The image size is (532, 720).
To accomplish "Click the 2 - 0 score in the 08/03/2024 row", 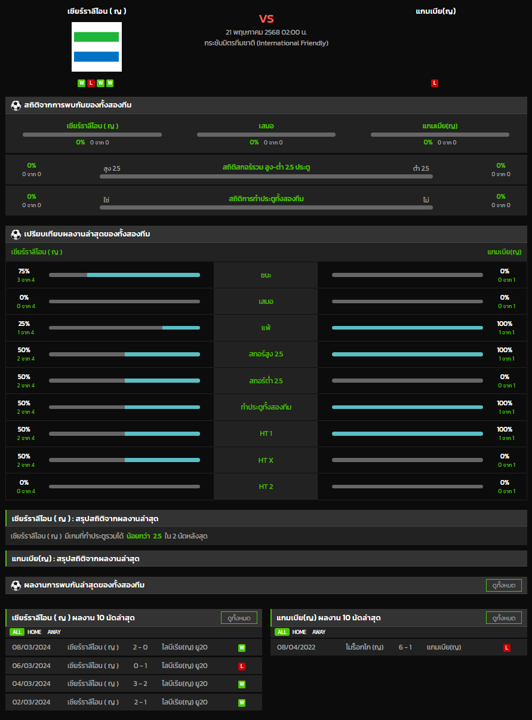I will (x=140, y=647).
